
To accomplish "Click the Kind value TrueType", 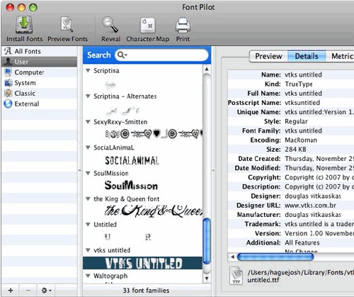I will (x=299, y=84).
